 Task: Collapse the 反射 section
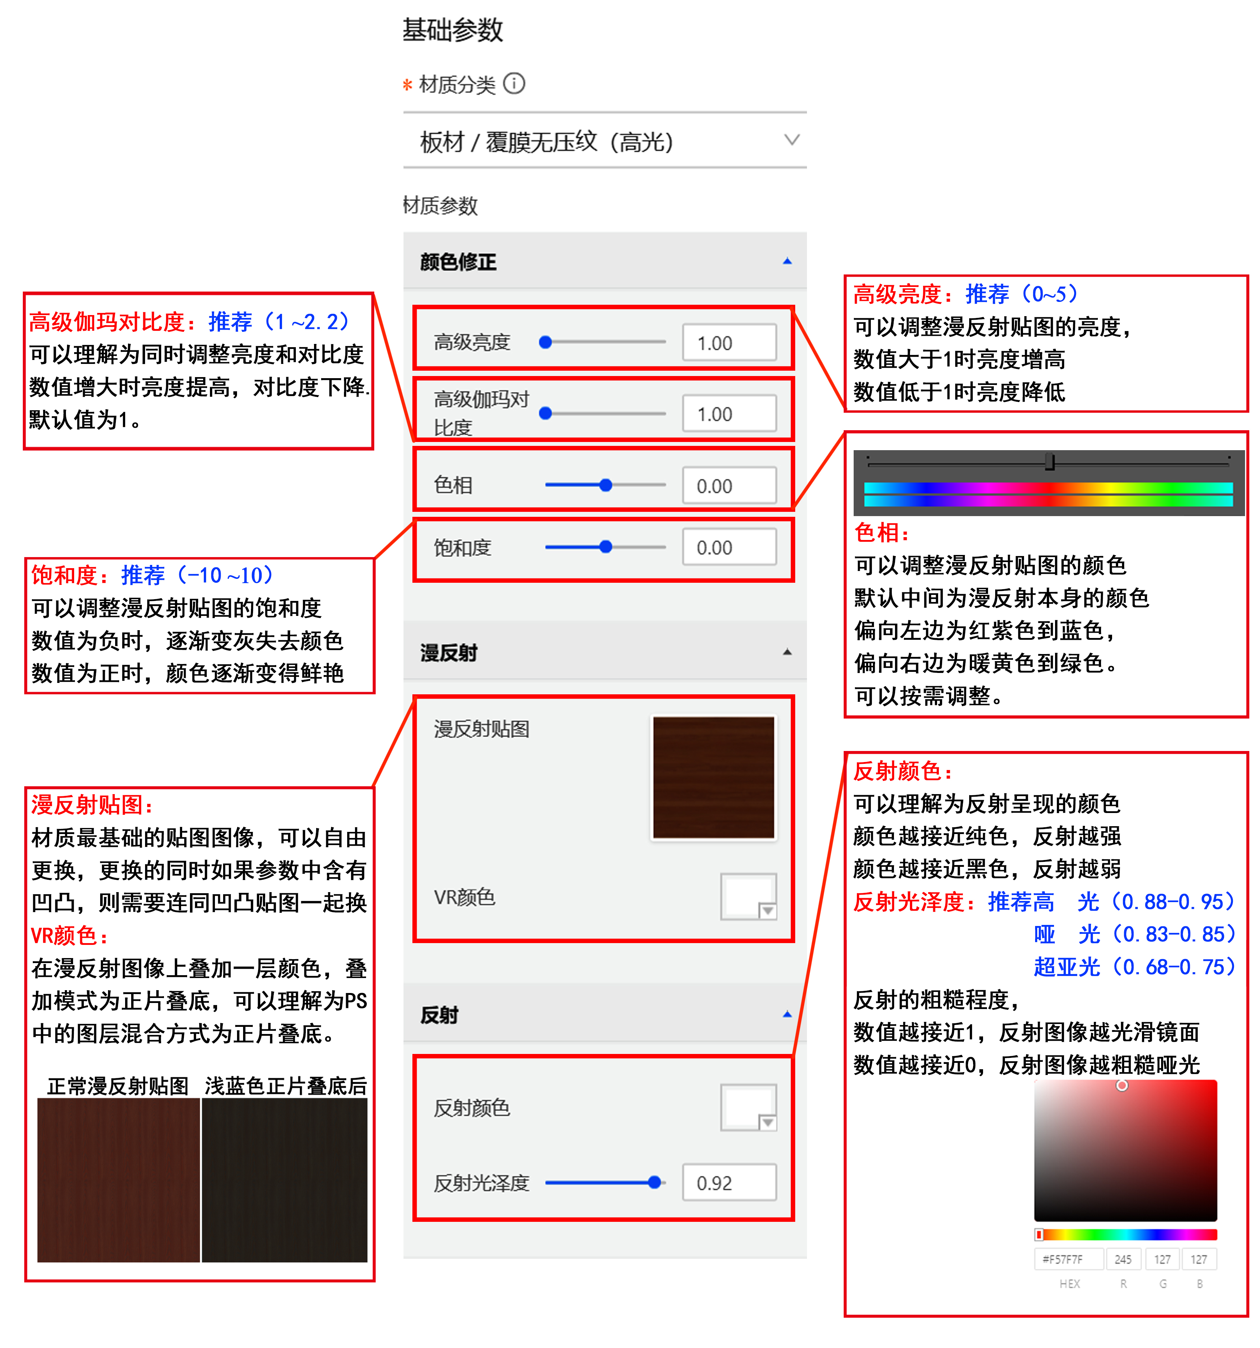pyautogui.click(x=787, y=1014)
